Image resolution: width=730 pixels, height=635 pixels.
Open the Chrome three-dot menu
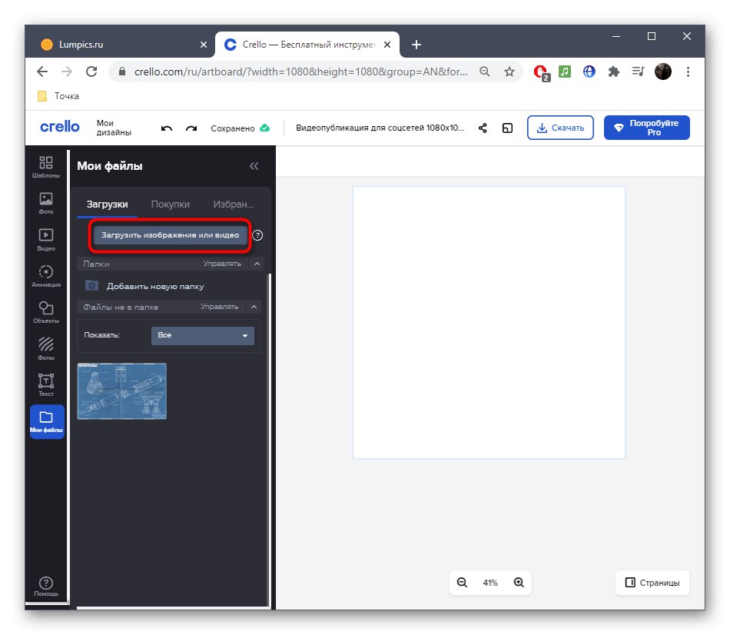[688, 71]
